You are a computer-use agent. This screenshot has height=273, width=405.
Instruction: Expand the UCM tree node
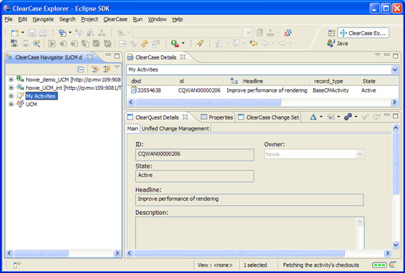(x=11, y=104)
